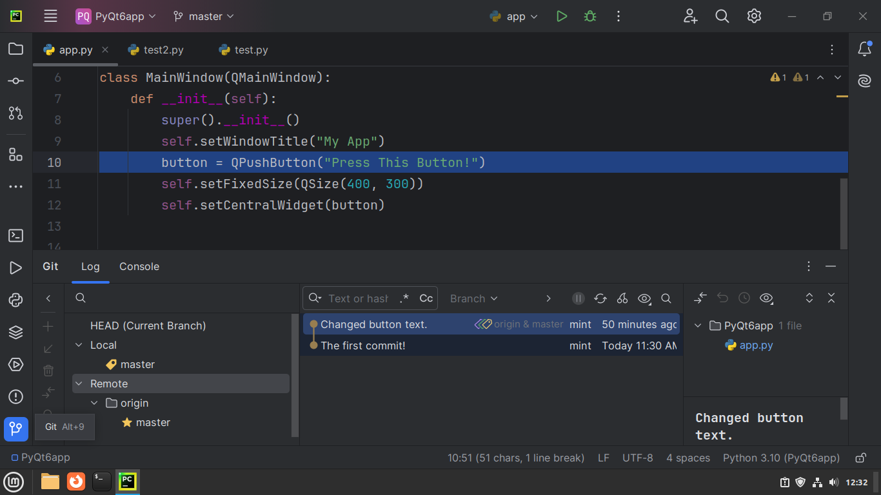This screenshot has width=881, height=495.
Task: Start debugging with the bug icon
Action: coord(589,17)
